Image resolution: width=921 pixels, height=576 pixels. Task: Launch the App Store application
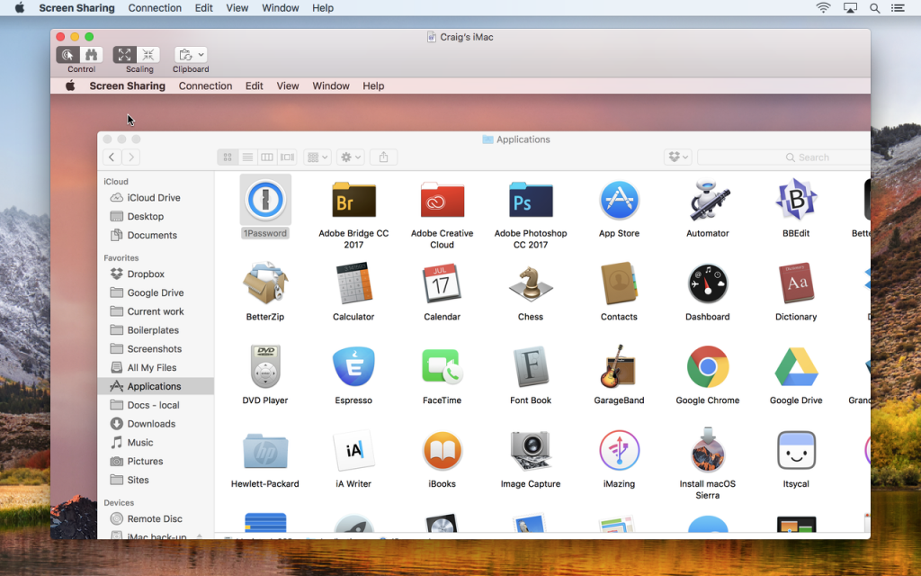tap(619, 200)
